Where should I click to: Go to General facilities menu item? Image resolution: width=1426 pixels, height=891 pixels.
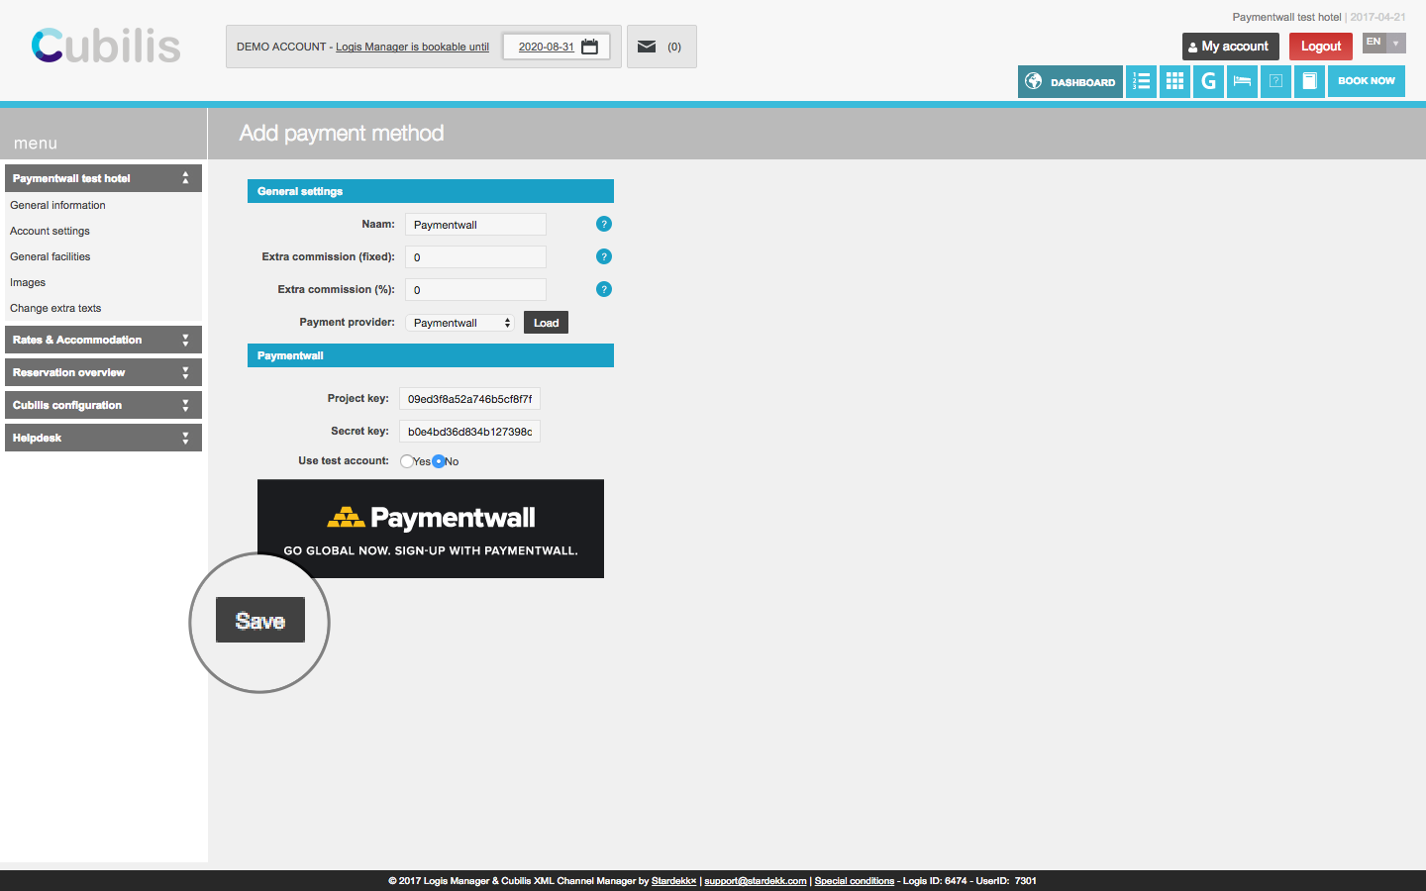pos(50,256)
